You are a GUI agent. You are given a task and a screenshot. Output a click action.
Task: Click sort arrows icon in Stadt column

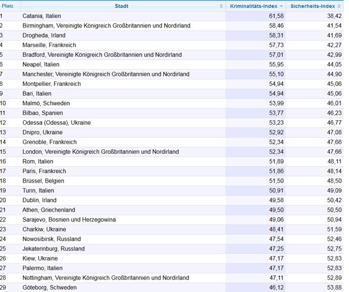tap(221, 6)
